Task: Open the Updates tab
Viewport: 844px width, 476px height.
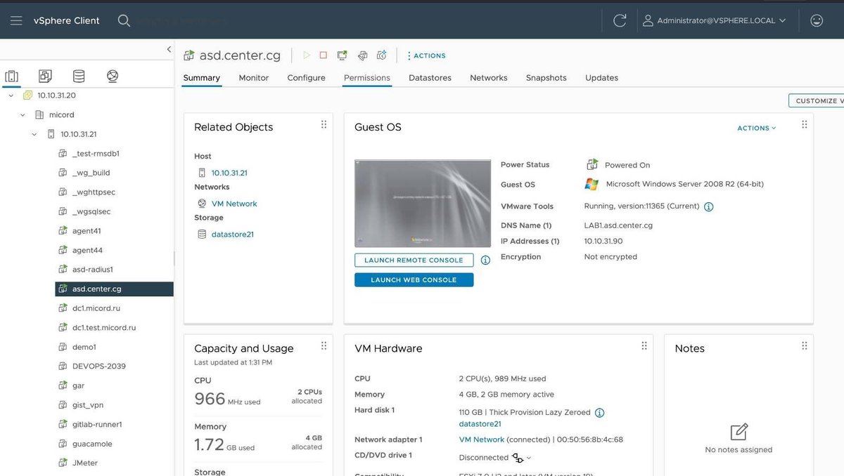Action: pos(602,78)
